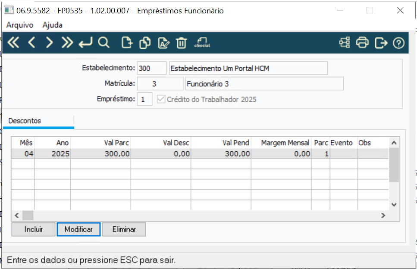Click the Val Desc column header
The width and height of the screenshot is (417, 269).
coord(160,143)
